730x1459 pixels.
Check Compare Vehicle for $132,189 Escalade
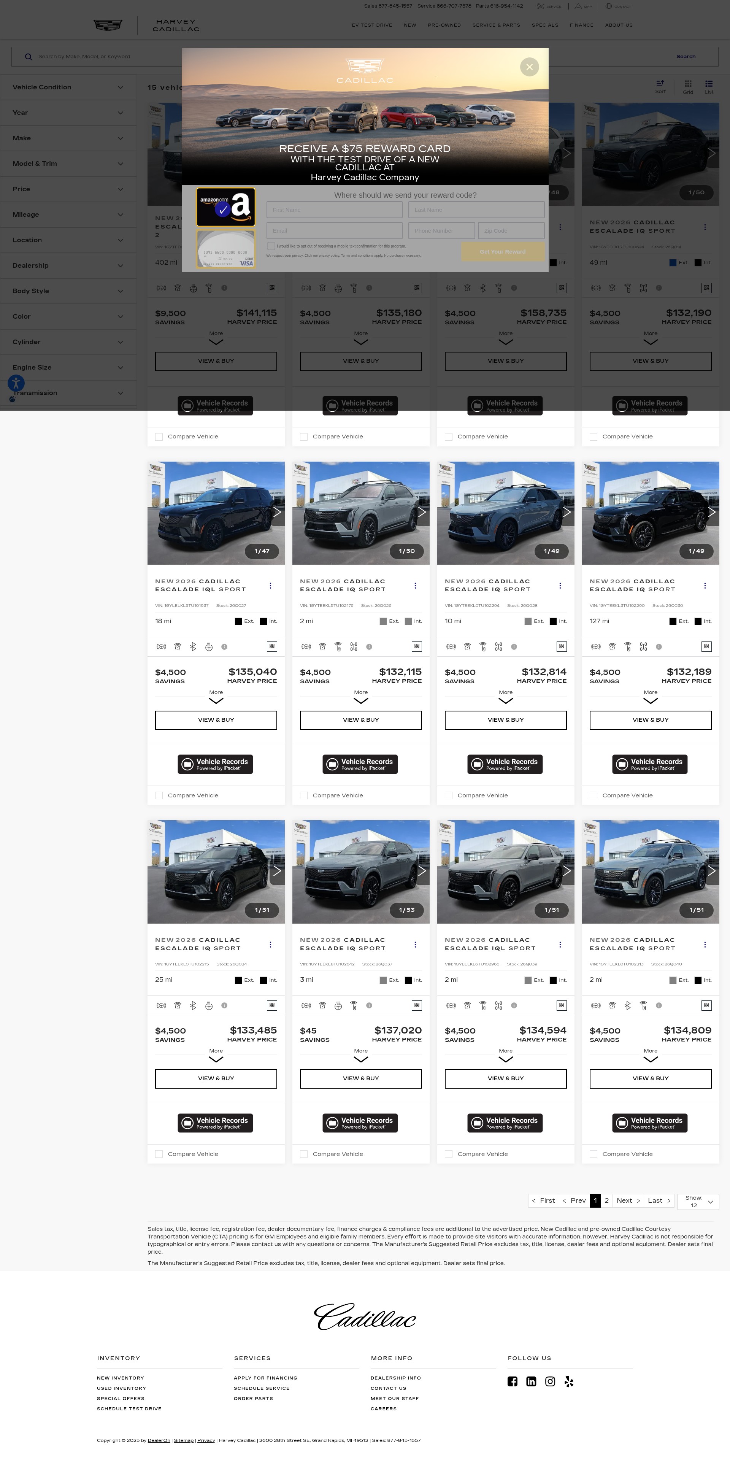click(594, 795)
